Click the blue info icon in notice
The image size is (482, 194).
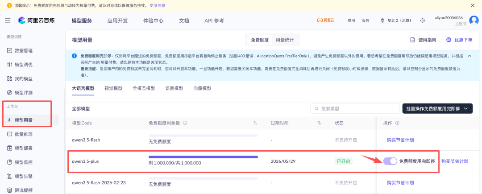pos(74,56)
